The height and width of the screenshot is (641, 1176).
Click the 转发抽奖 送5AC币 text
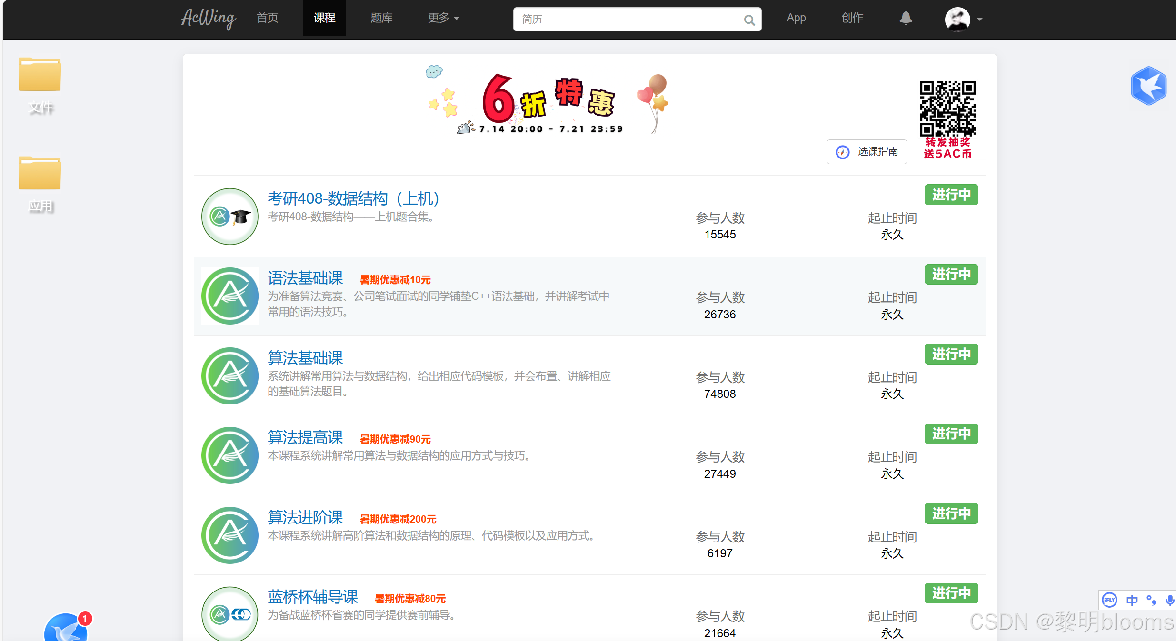(x=947, y=148)
